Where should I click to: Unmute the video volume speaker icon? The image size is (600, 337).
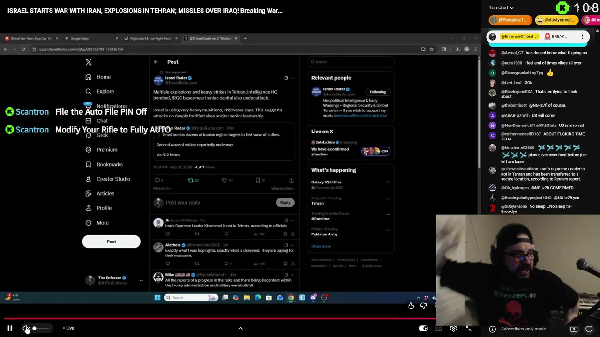[26, 328]
